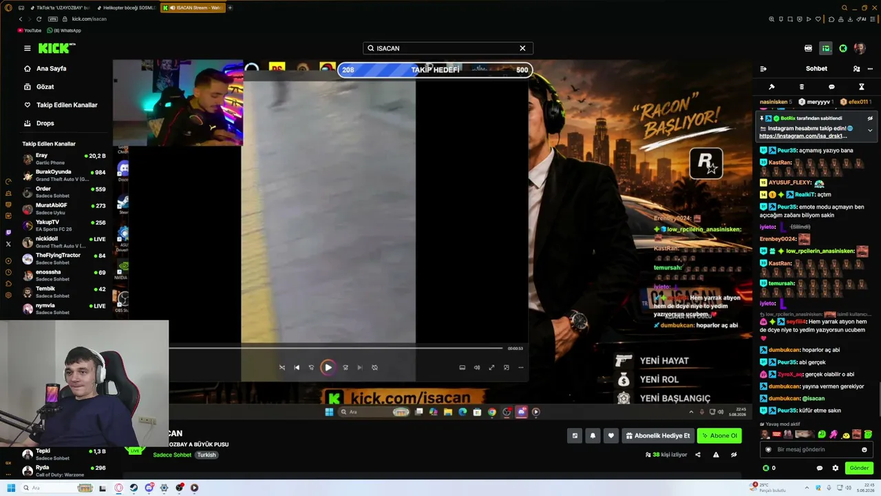Open a new browser tab
Screen dimensions: 881x496
coord(230,8)
